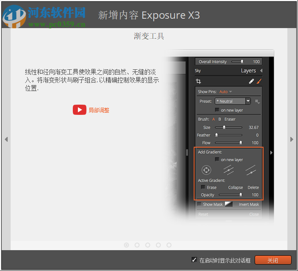The image size is (298, 271).
Task: Play the 局部调整 video icon
Action: (x=80, y=110)
